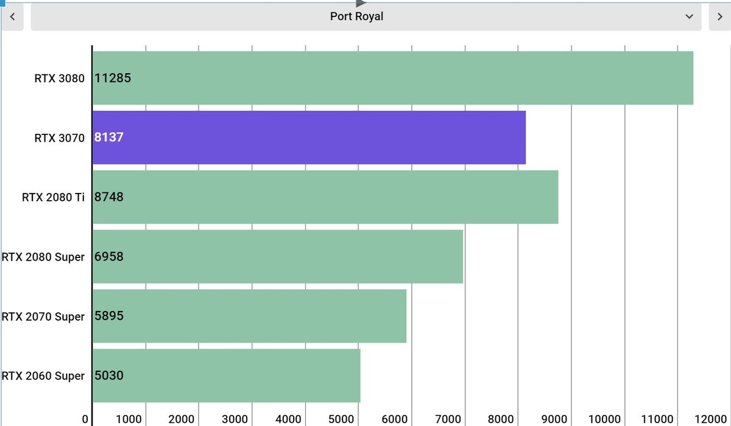Select the RTX 3080 bar
Viewport: 731px width, 426px height.
(393, 78)
